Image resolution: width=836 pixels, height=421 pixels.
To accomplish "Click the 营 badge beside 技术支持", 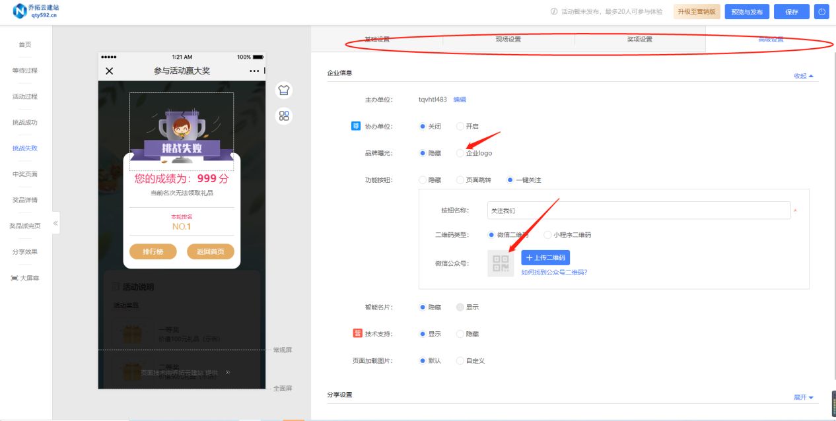I will [357, 333].
